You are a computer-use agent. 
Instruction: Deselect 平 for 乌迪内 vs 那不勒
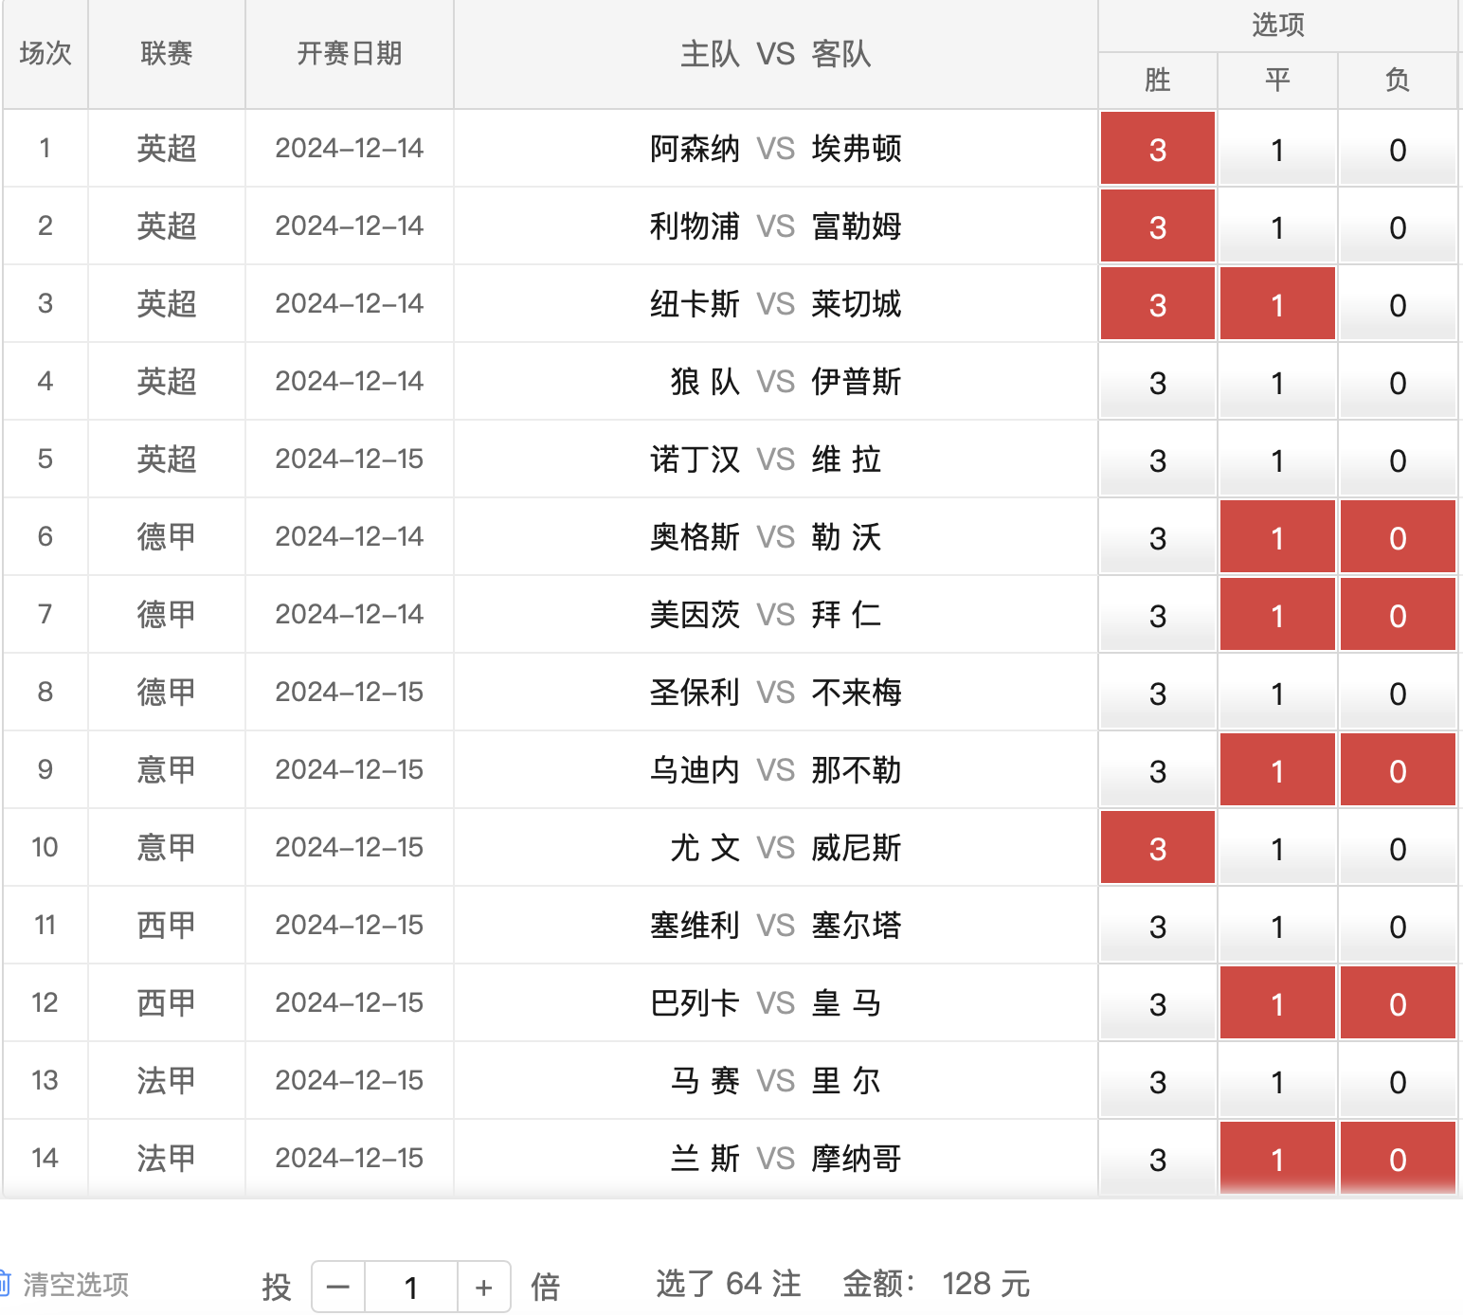pos(1276,770)
